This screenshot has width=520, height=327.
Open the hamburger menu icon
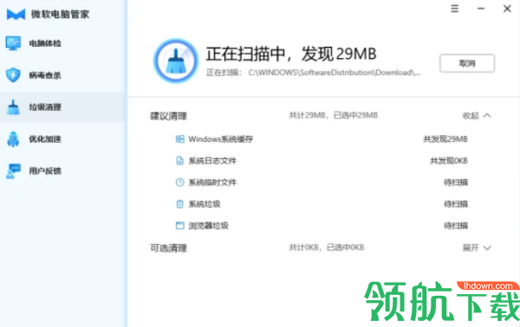(x=455, y=9)
